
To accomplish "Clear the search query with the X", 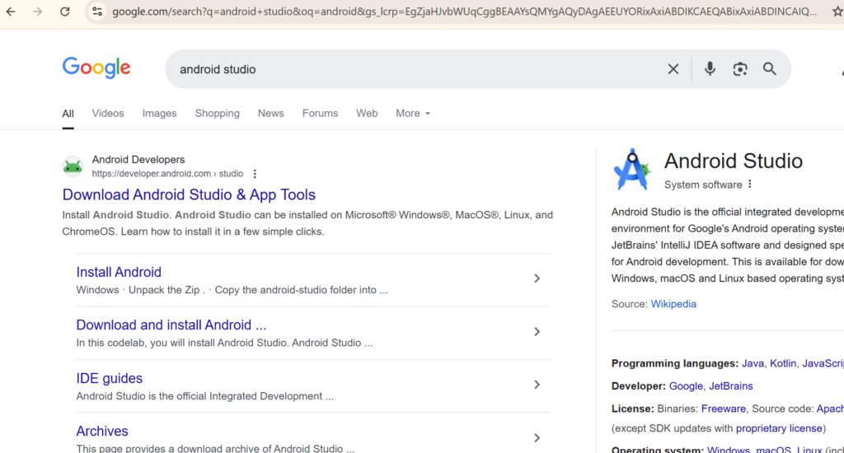I will (673, 69).
